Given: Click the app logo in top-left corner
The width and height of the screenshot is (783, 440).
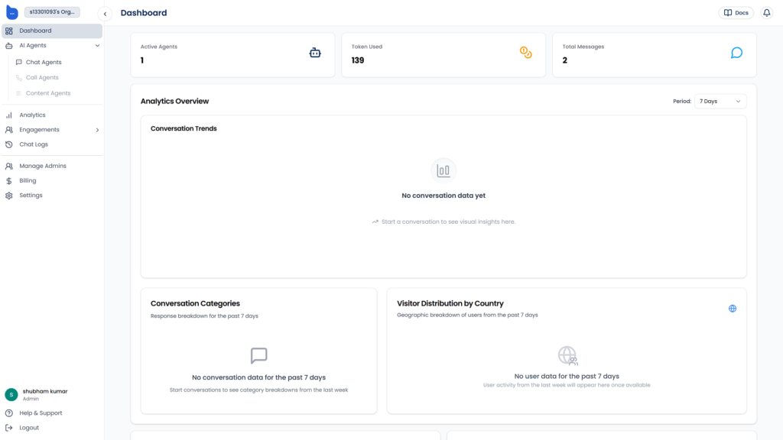Looking at the screenshot, I should pos(12,12).
